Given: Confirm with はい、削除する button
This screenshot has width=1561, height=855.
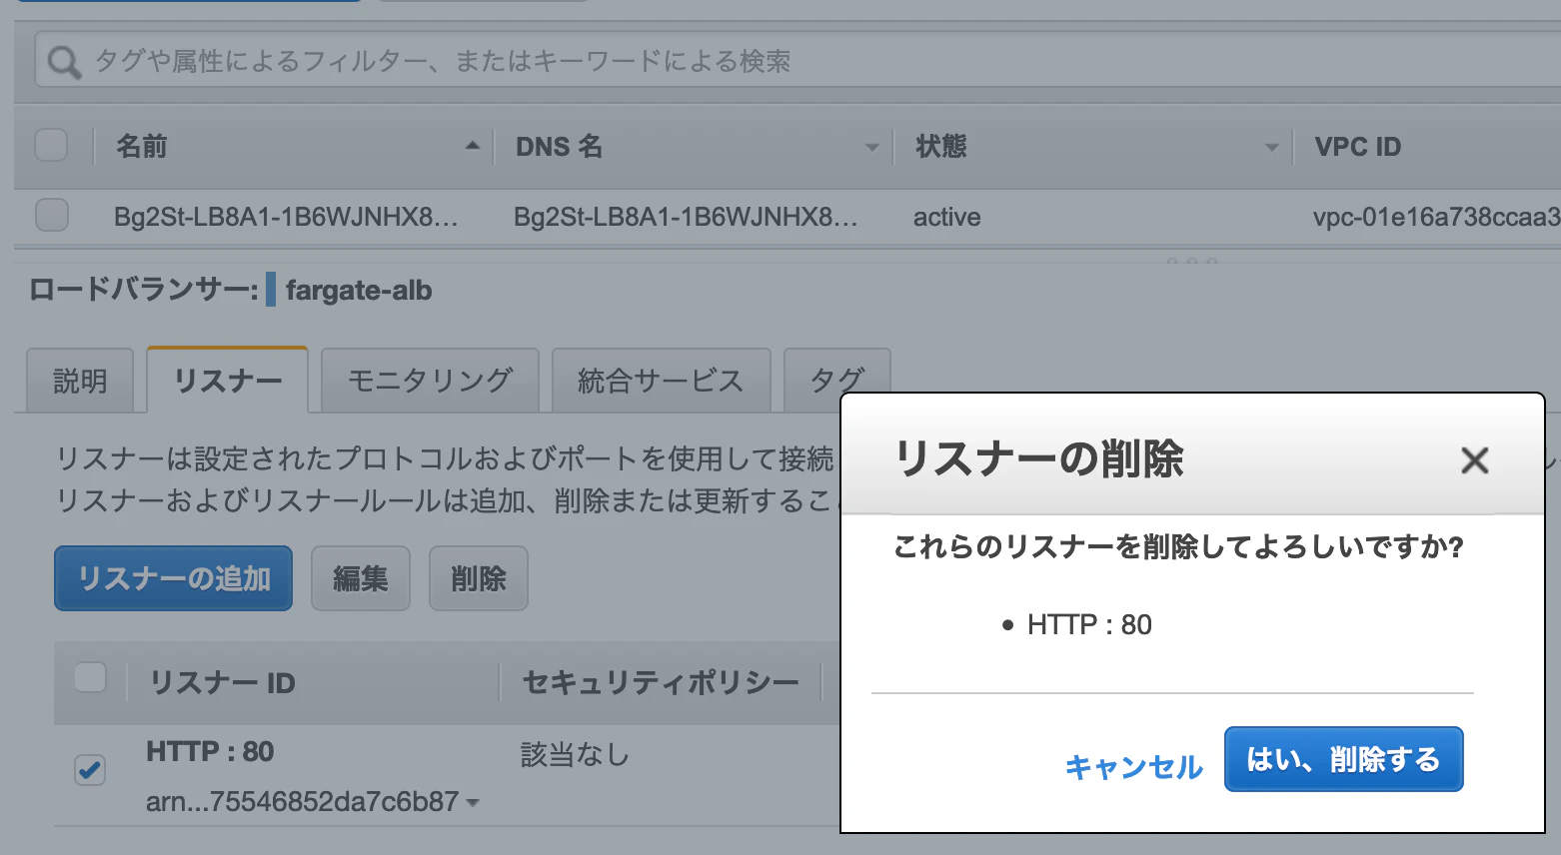Looking at the screenshot, I should [1343, 759].
